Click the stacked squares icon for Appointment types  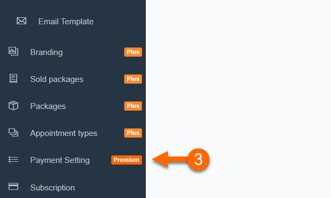(13, 132)
